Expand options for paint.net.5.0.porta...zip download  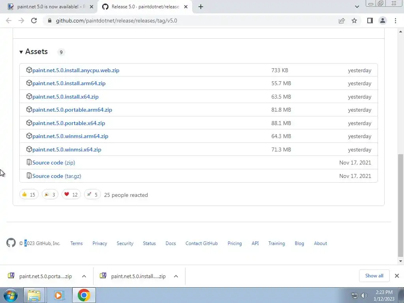[x=84, y=276]
